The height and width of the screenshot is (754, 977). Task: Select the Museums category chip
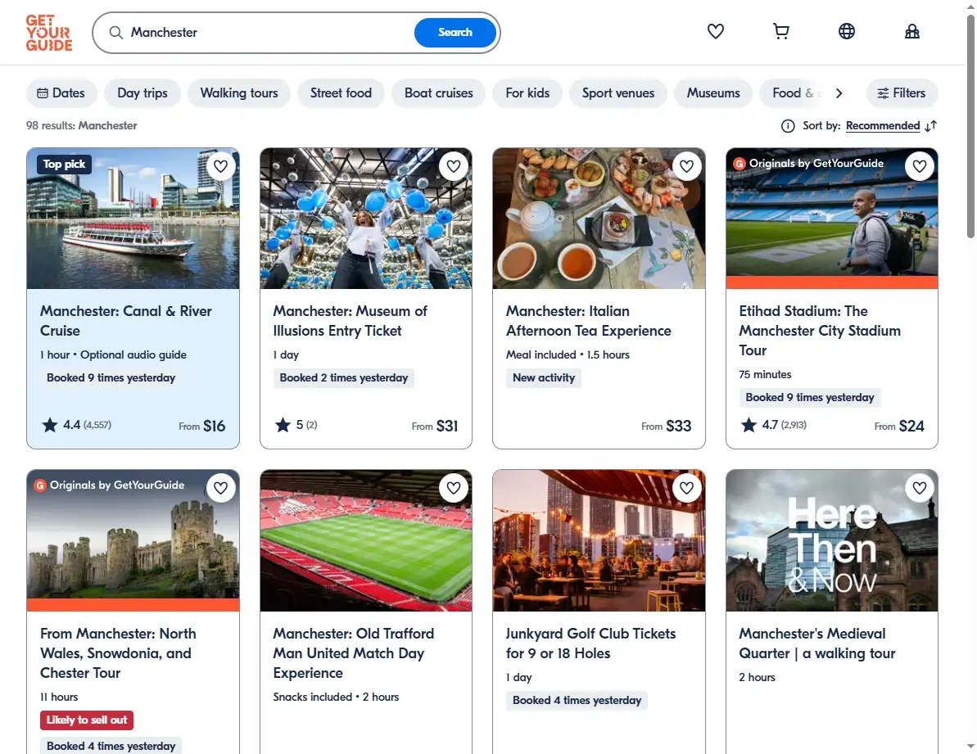[713, 93]
